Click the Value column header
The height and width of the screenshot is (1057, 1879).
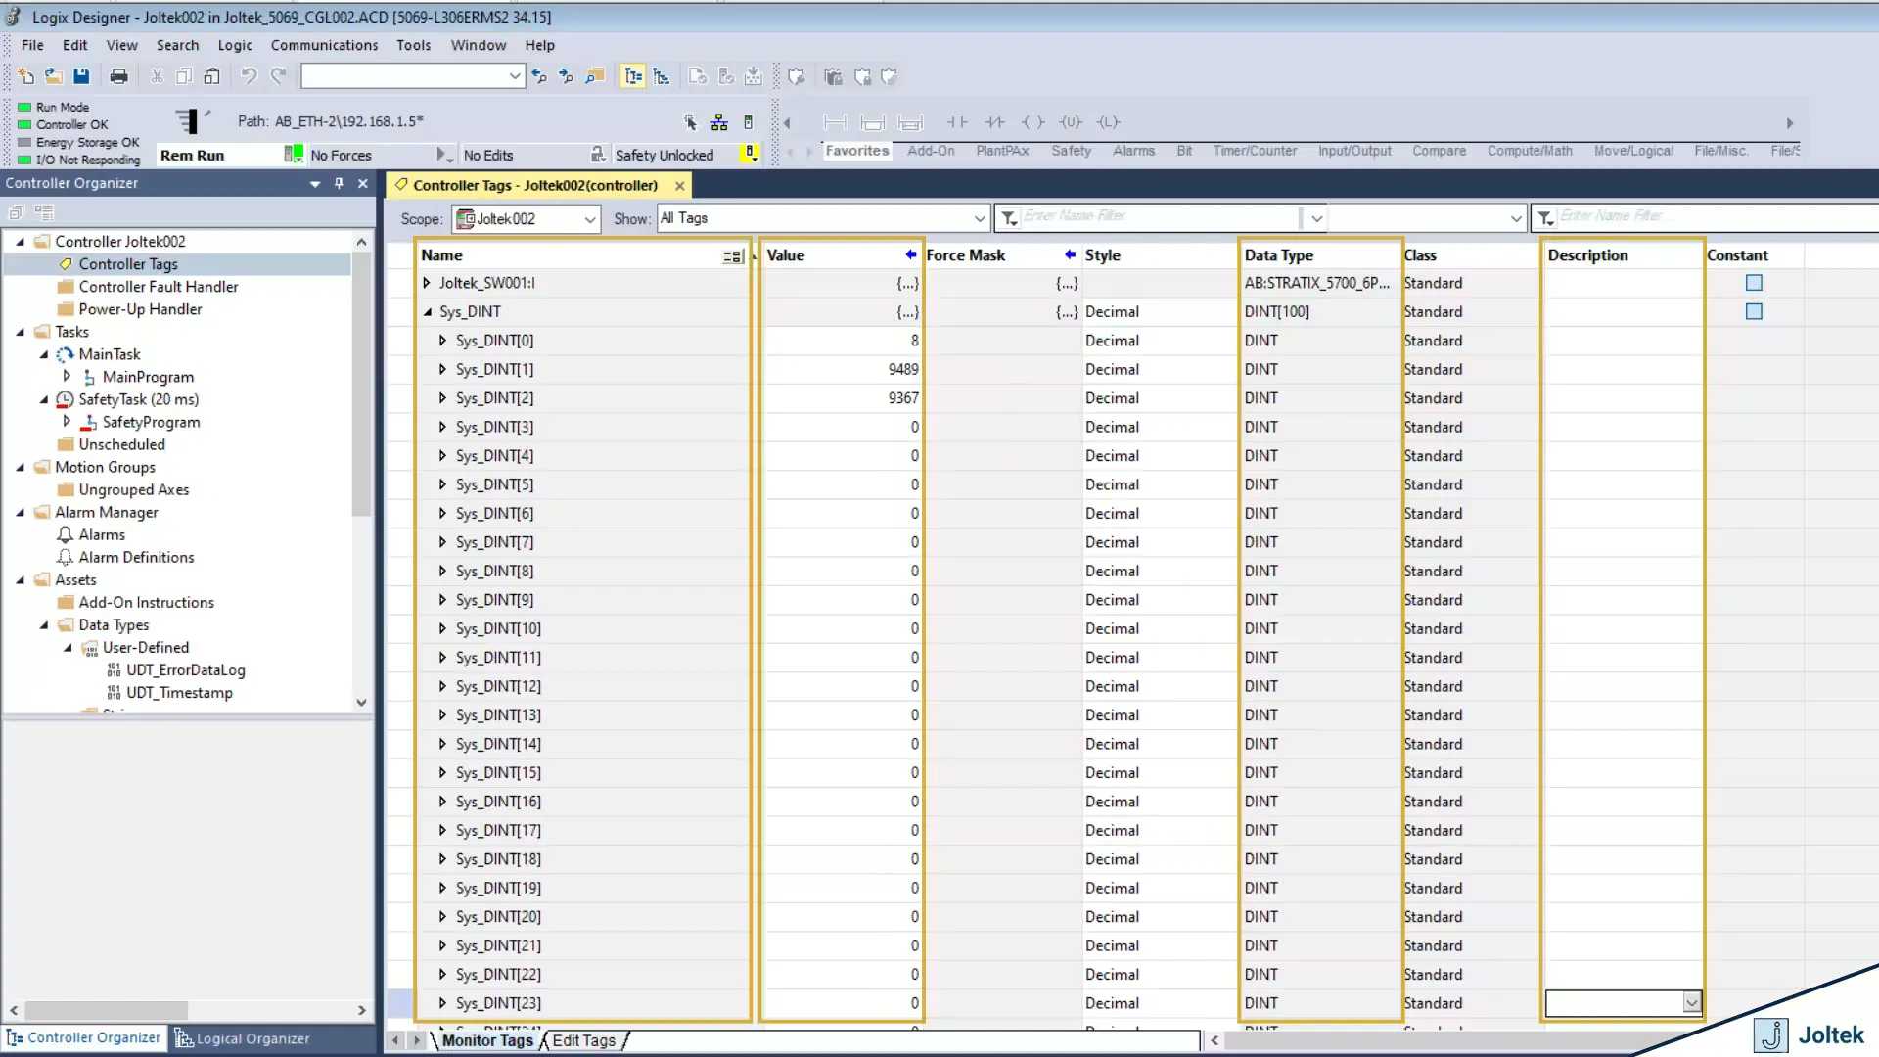point(842,255)
